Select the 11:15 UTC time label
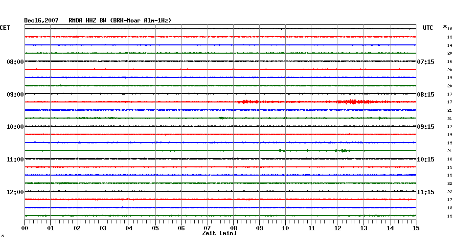Viewport: 455px width, 241px height. tap(426, 192)
